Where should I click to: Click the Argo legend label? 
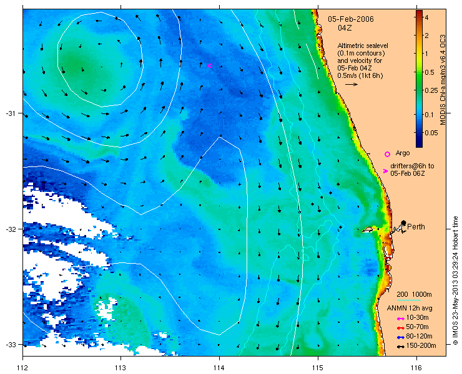(403, 153)
